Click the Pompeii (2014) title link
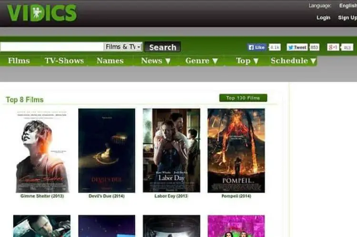This screenshot has height=237, width=357. (236, 196)
